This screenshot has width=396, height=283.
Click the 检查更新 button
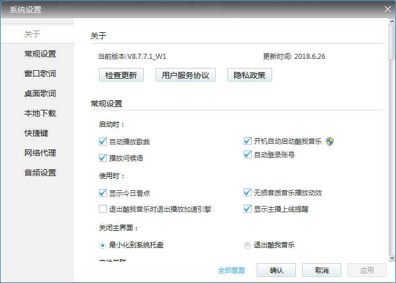[121, 75]
